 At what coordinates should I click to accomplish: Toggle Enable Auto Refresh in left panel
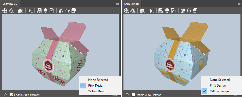tap(11, 95)
